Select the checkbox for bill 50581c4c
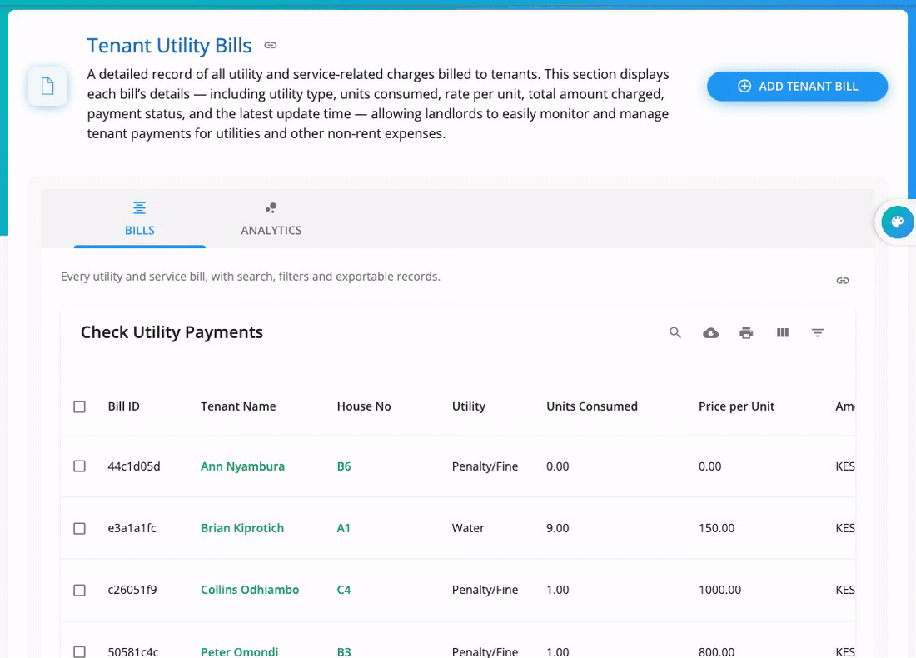 tap(79, 651)
